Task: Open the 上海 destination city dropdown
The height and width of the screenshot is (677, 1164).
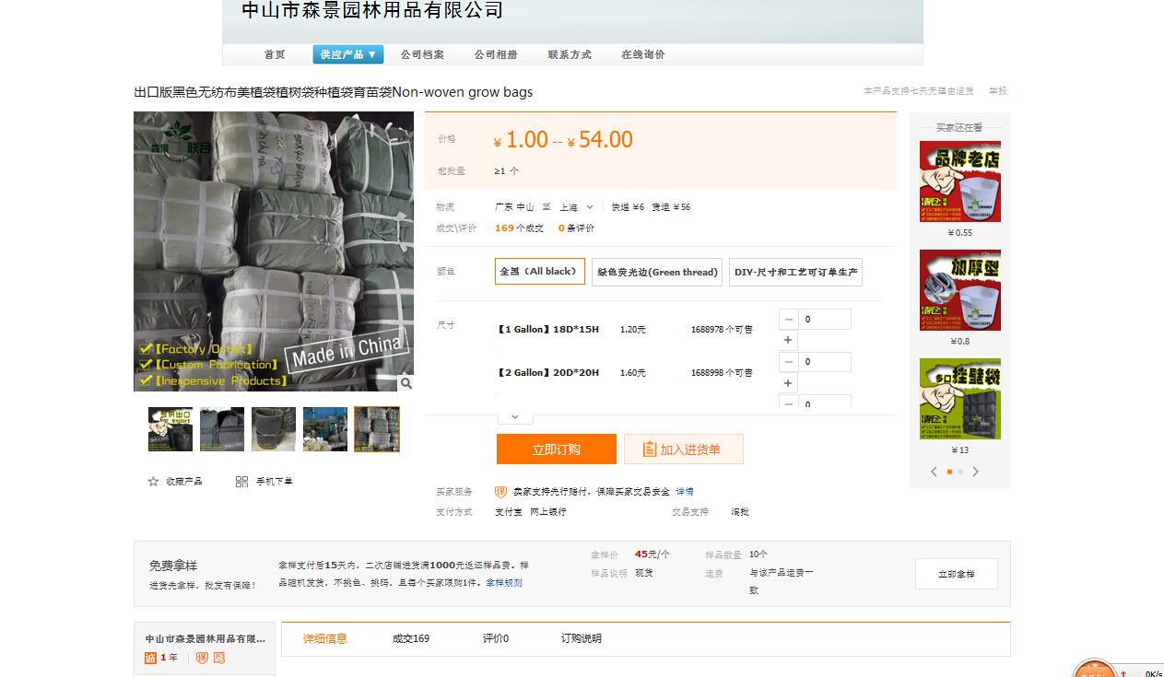Action: tap(577, 207)
